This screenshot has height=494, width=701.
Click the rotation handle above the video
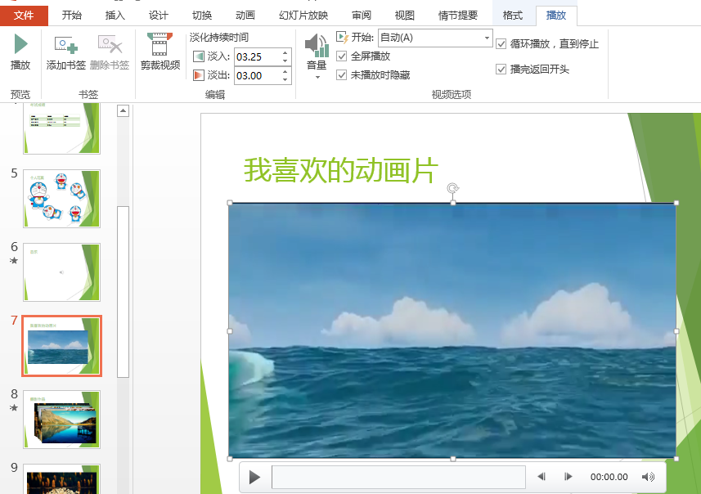(x=453, y=188)
